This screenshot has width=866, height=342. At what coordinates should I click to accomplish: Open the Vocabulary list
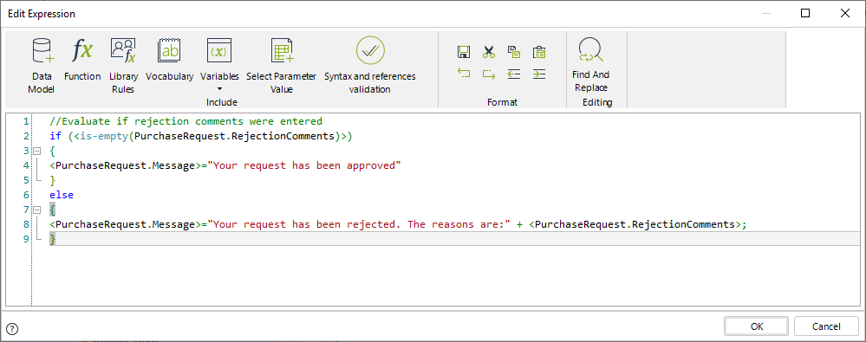click(x=170, y=60)
